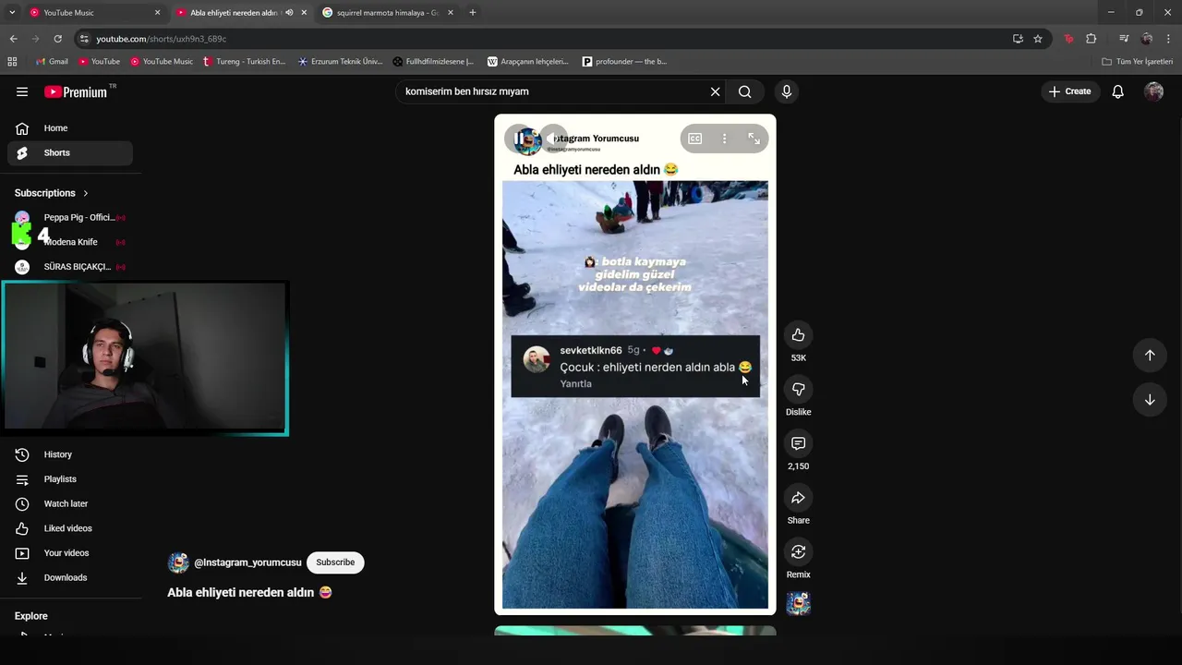Expand the Subscriptions section
This screenshot has height=665, width=1182.
tap(52, 193)
